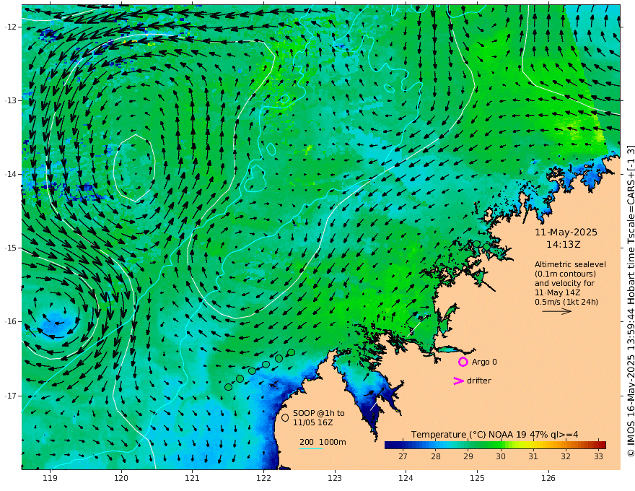Click the magenta Argo 0 circle marker
This screenshot has height=491, width=635.
coord(463,362)
